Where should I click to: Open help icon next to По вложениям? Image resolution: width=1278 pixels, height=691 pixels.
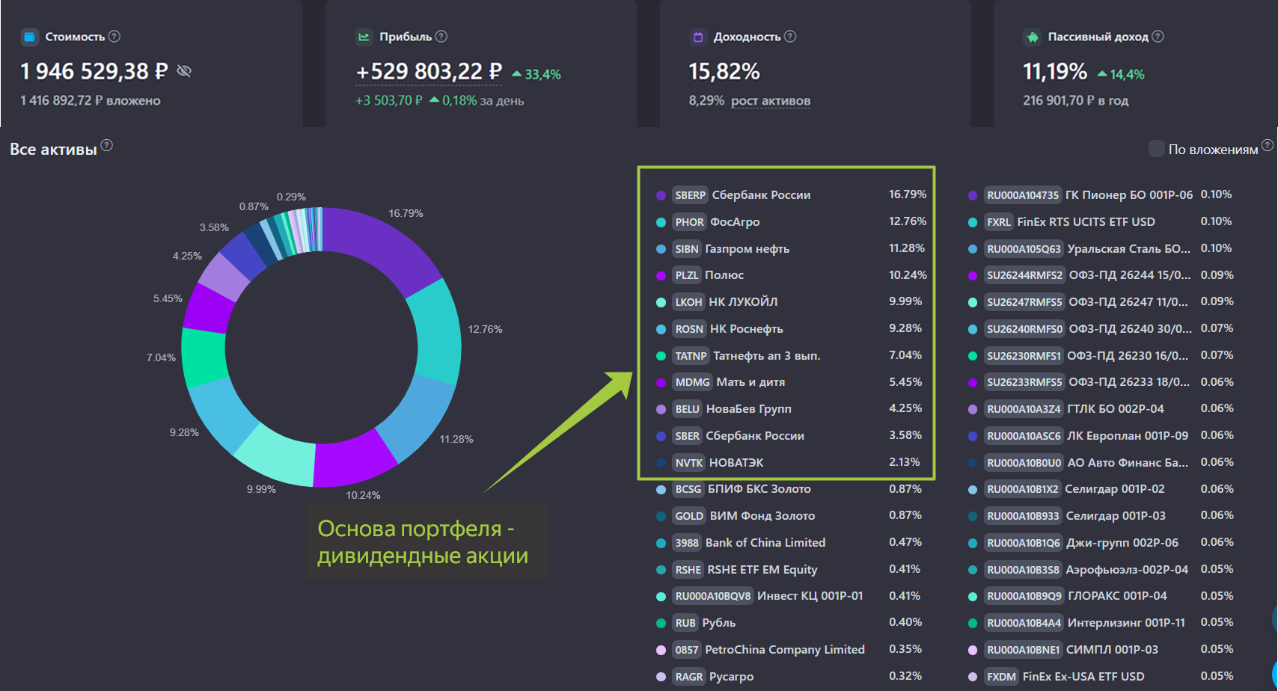coord(1267,145)
